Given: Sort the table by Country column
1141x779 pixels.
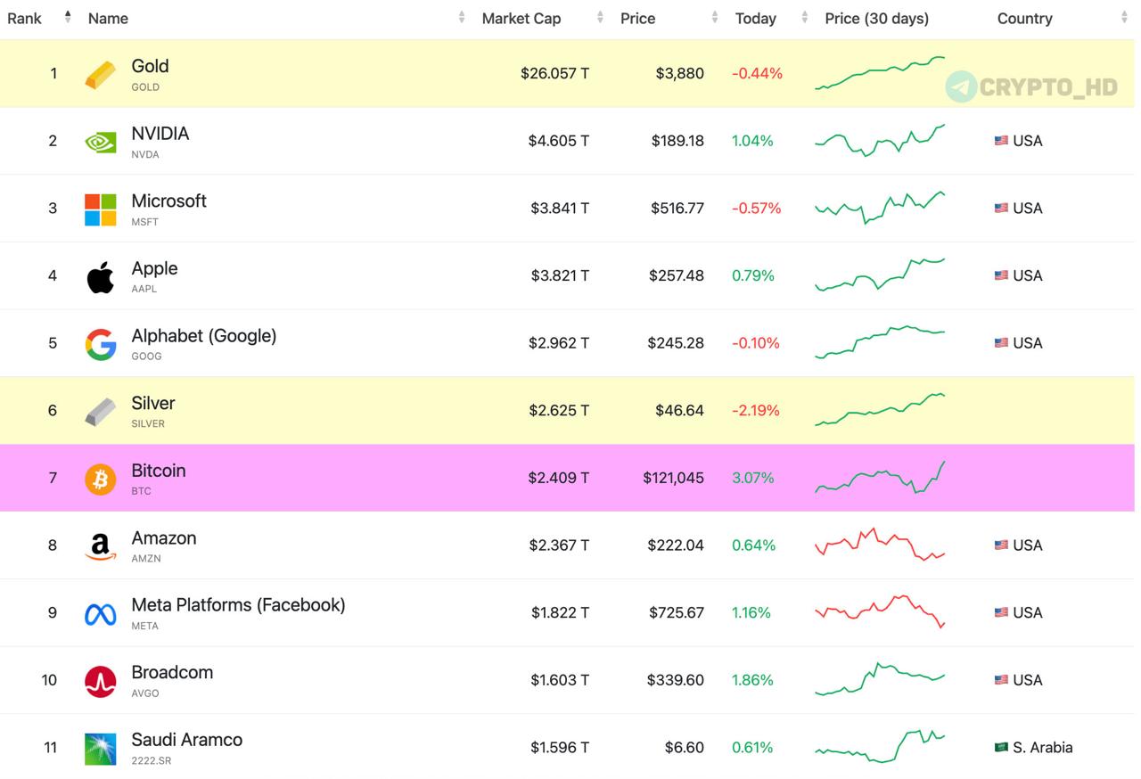Looking at the screenshot, I should click(1025, 18).
